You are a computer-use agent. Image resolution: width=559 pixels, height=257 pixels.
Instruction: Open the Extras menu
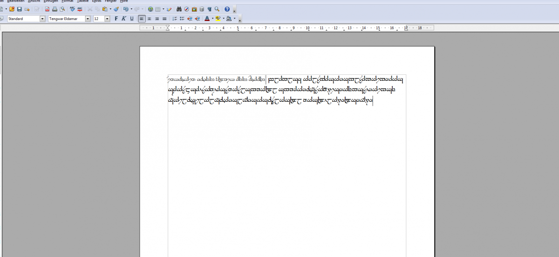coord(96,1)
